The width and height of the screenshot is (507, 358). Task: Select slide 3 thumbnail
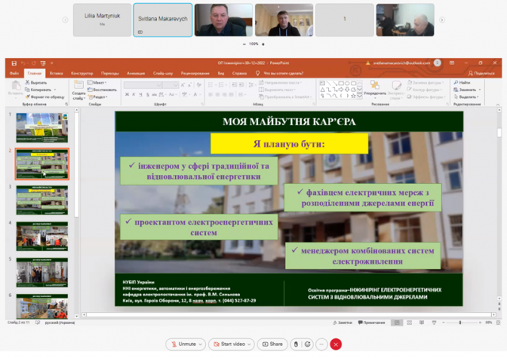pos(42,200)
